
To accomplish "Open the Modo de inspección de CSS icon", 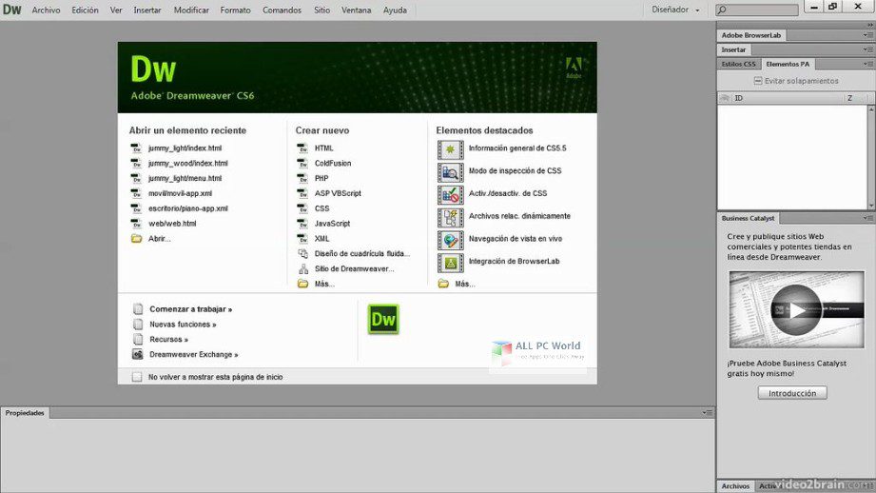I will [x=450, y=172].
